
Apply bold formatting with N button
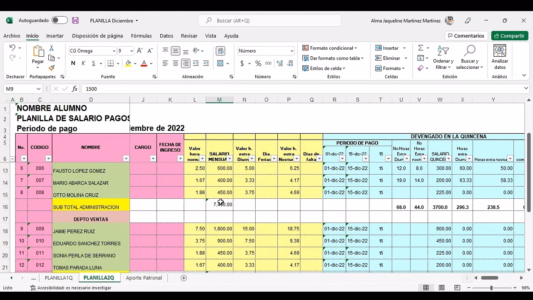point(73,63)
